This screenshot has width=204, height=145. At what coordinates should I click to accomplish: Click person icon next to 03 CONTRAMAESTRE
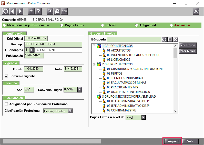click(104, 110)
